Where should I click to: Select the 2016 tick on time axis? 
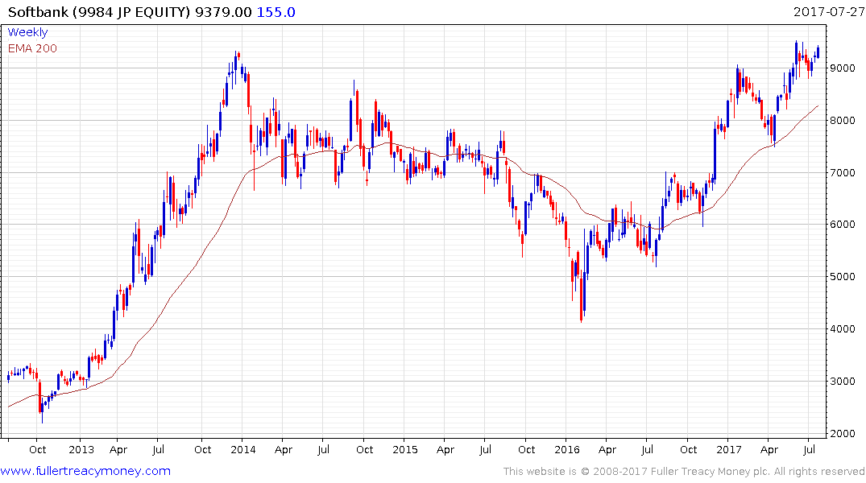(566, 449)
